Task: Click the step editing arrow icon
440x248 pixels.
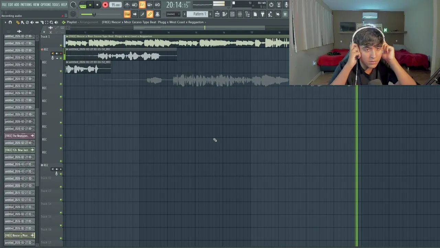Action: pyautogui.click(x=134, y=14)
